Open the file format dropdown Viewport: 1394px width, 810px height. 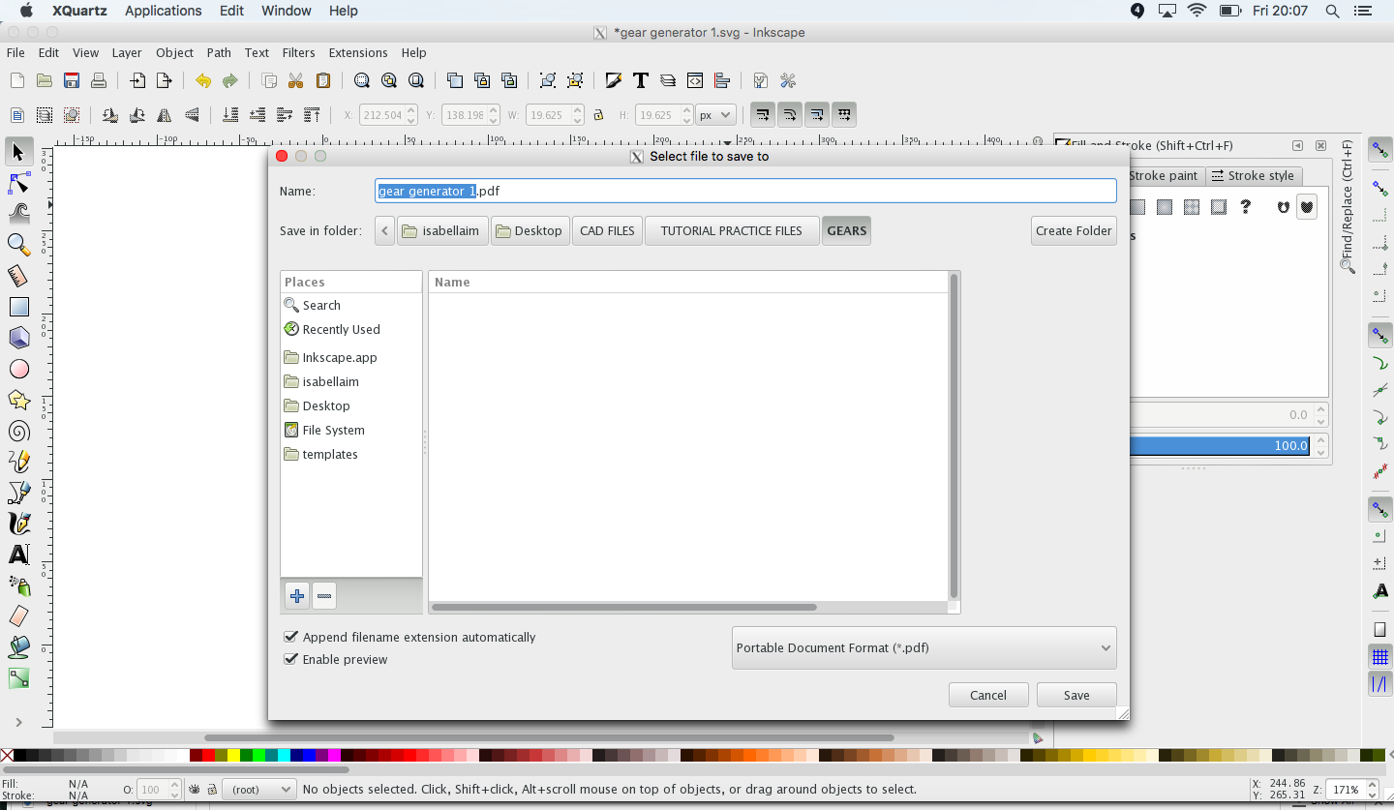tap(924, 647)
